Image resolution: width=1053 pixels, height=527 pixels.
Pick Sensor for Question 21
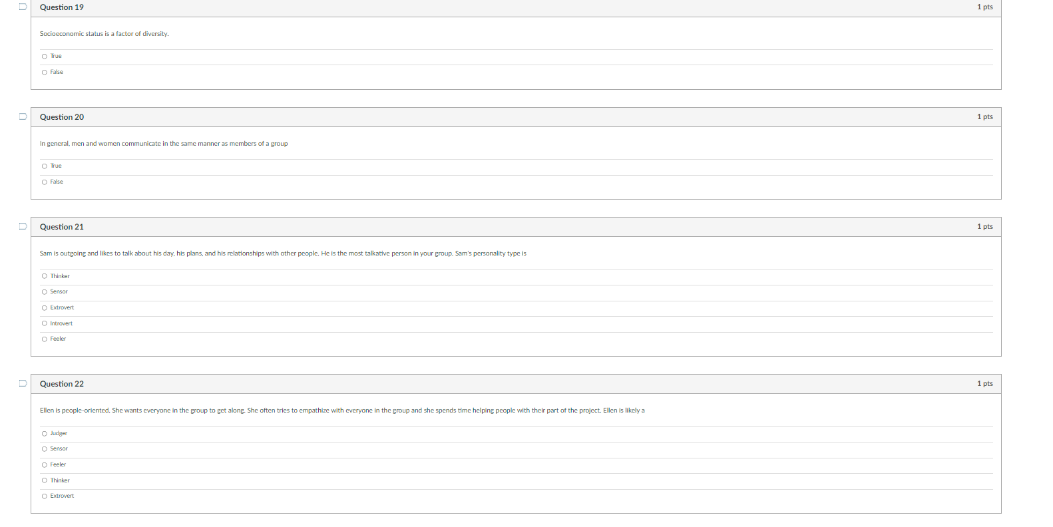tap(45, 292)
